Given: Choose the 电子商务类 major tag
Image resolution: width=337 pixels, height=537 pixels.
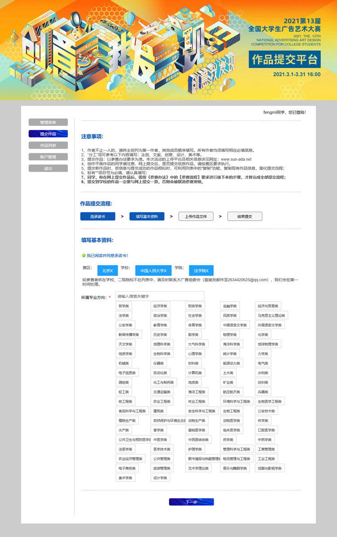Looking at the screenshot, I should [x=128, y=469].
